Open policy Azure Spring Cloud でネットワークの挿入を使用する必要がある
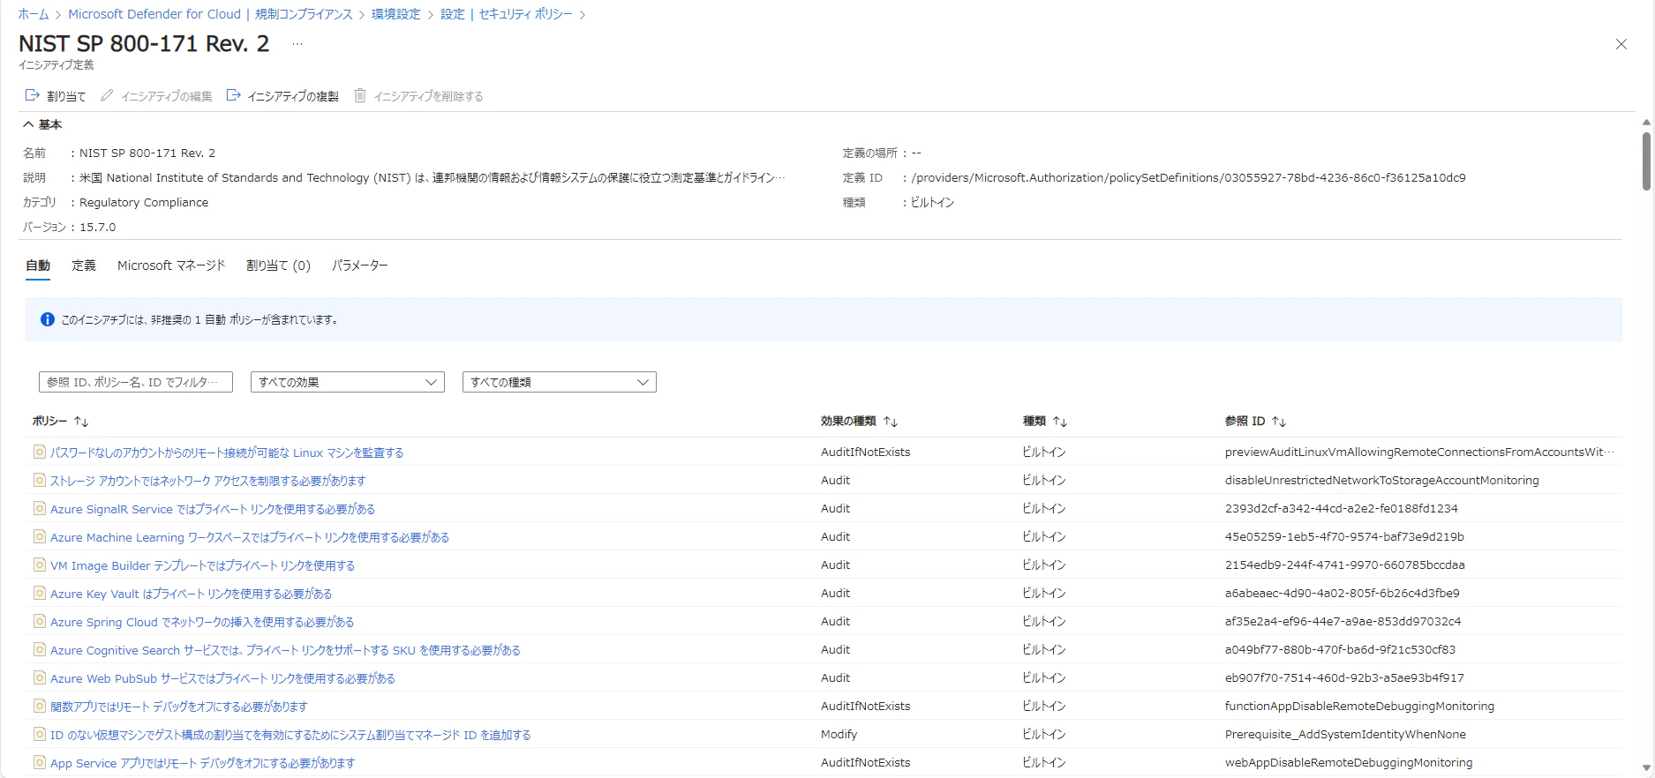Image resolution: width=1655 pixels, height=778 pixels. pos(202,622)
